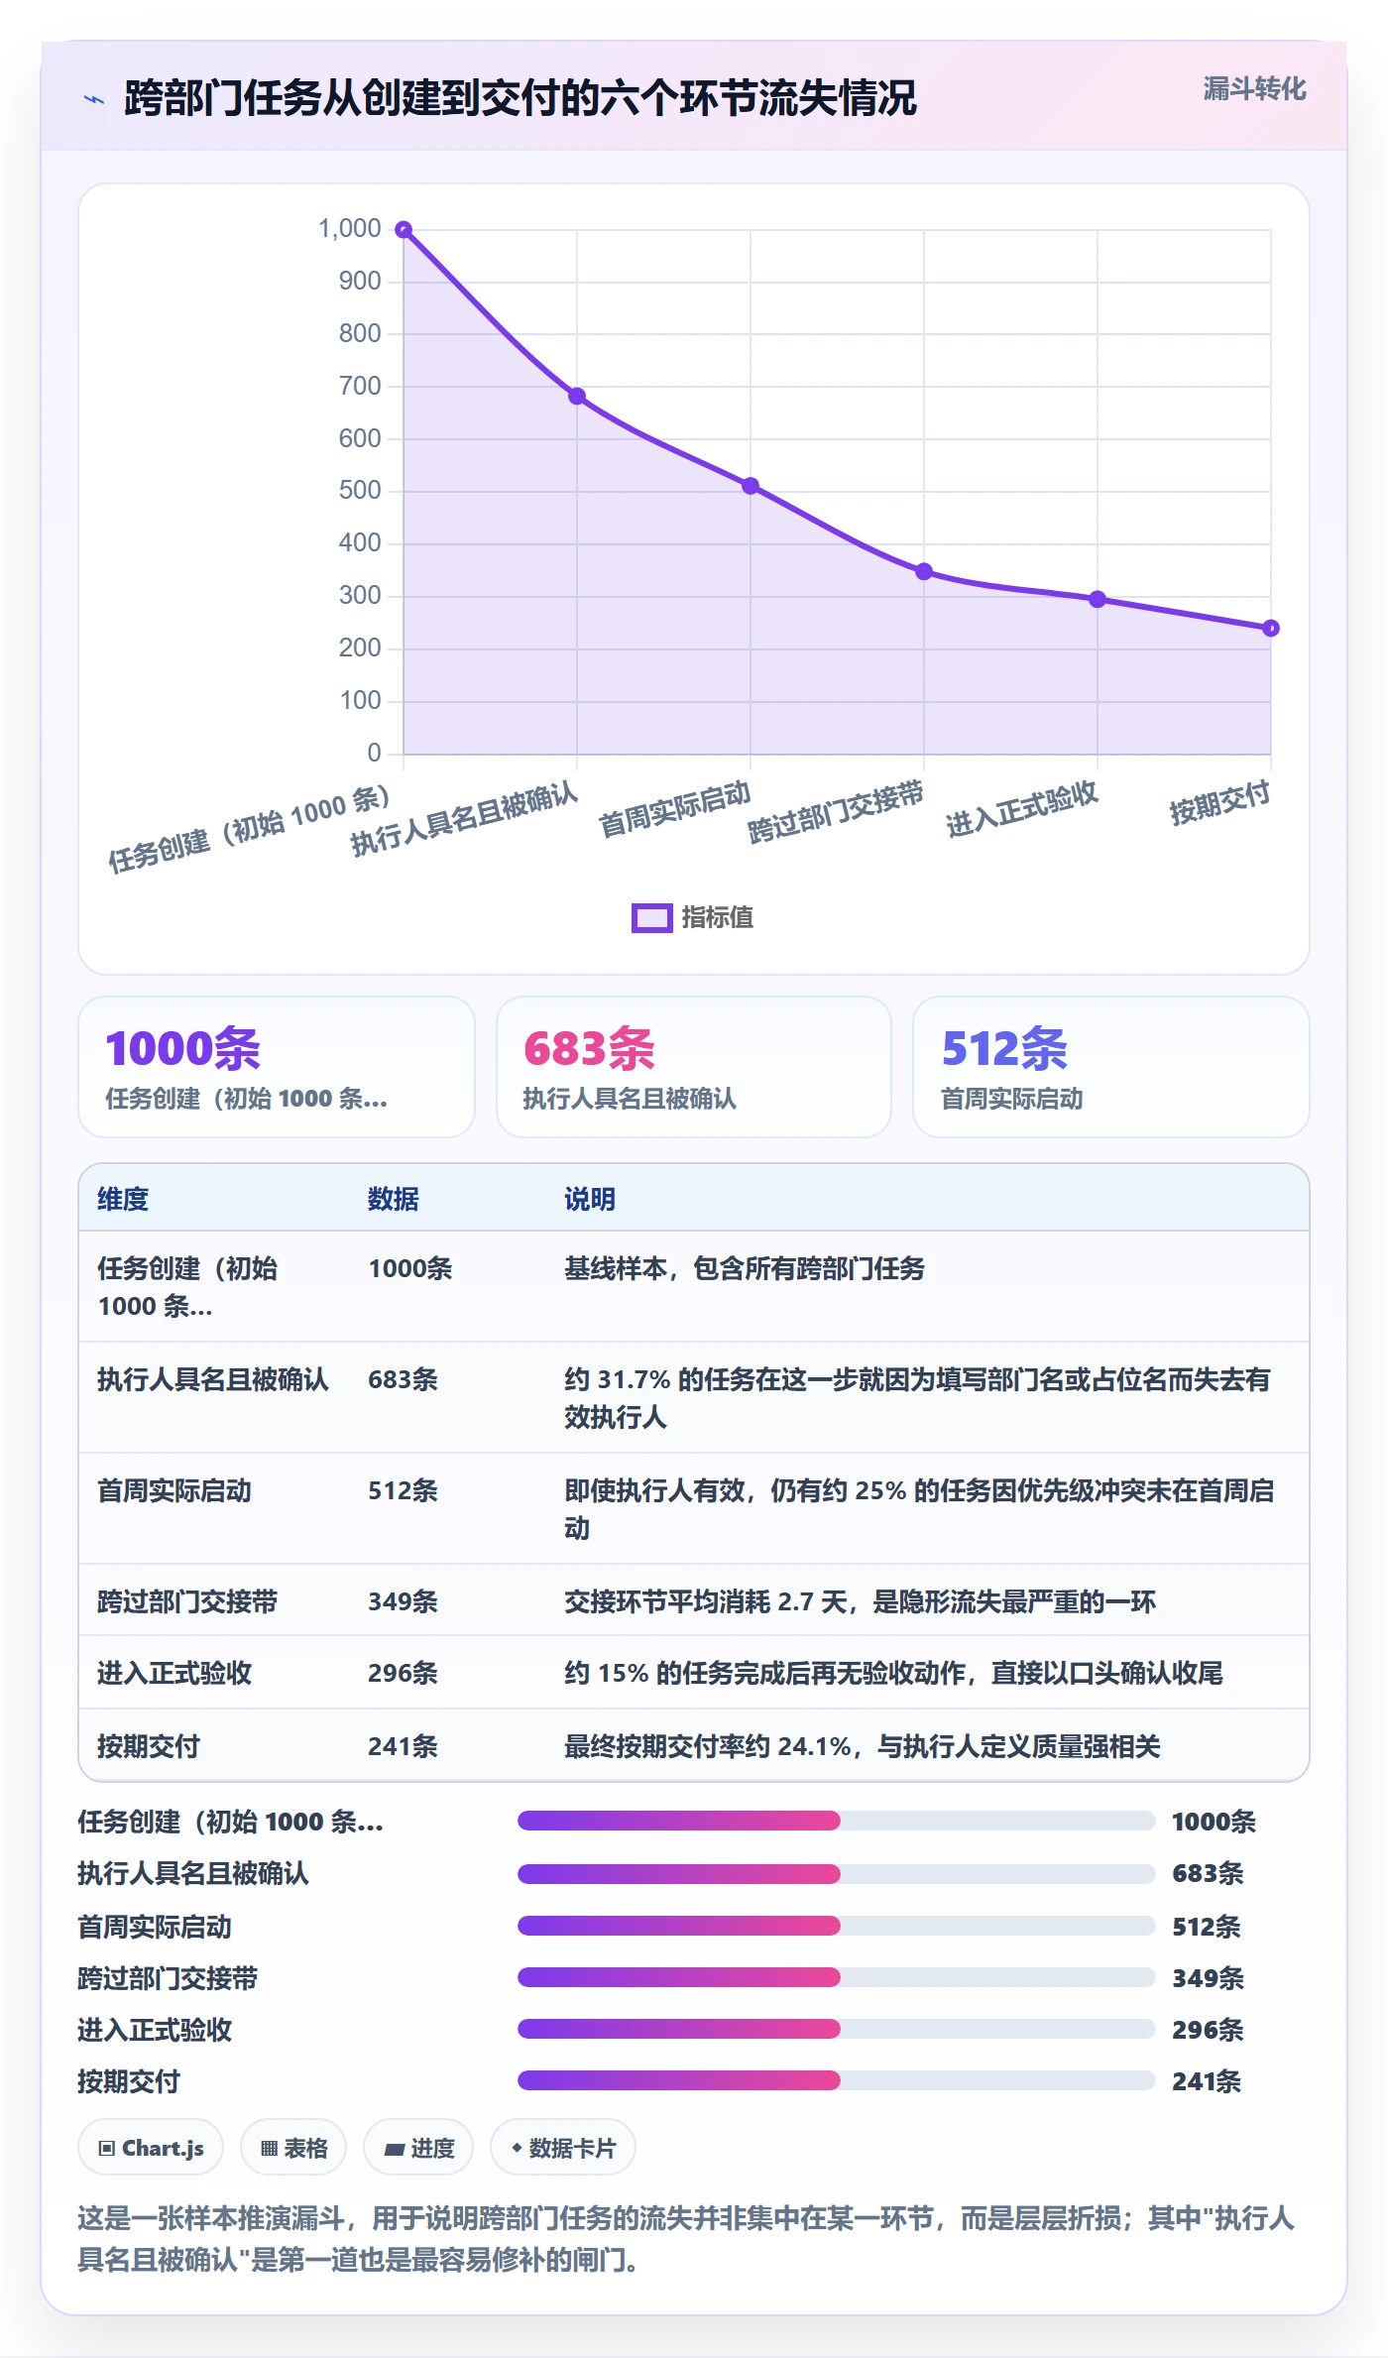Viewport: 1388px width, 2358px height.
Task: Click the chart data point for 首周实际启动
Action: click(751, 486)
